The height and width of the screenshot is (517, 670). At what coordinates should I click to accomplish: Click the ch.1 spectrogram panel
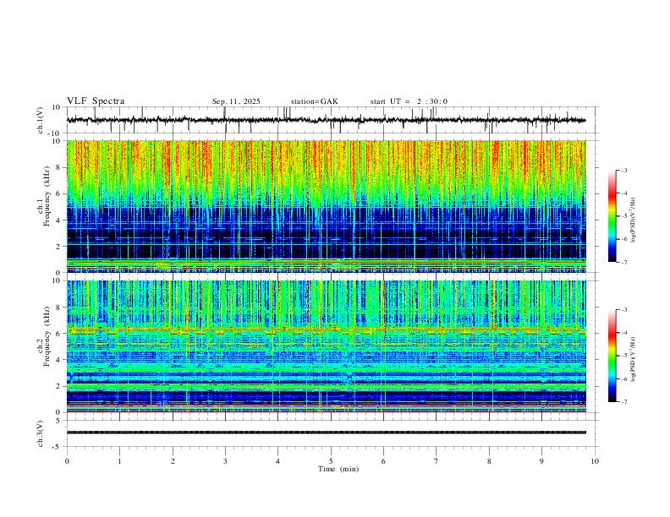click(327, 206)
